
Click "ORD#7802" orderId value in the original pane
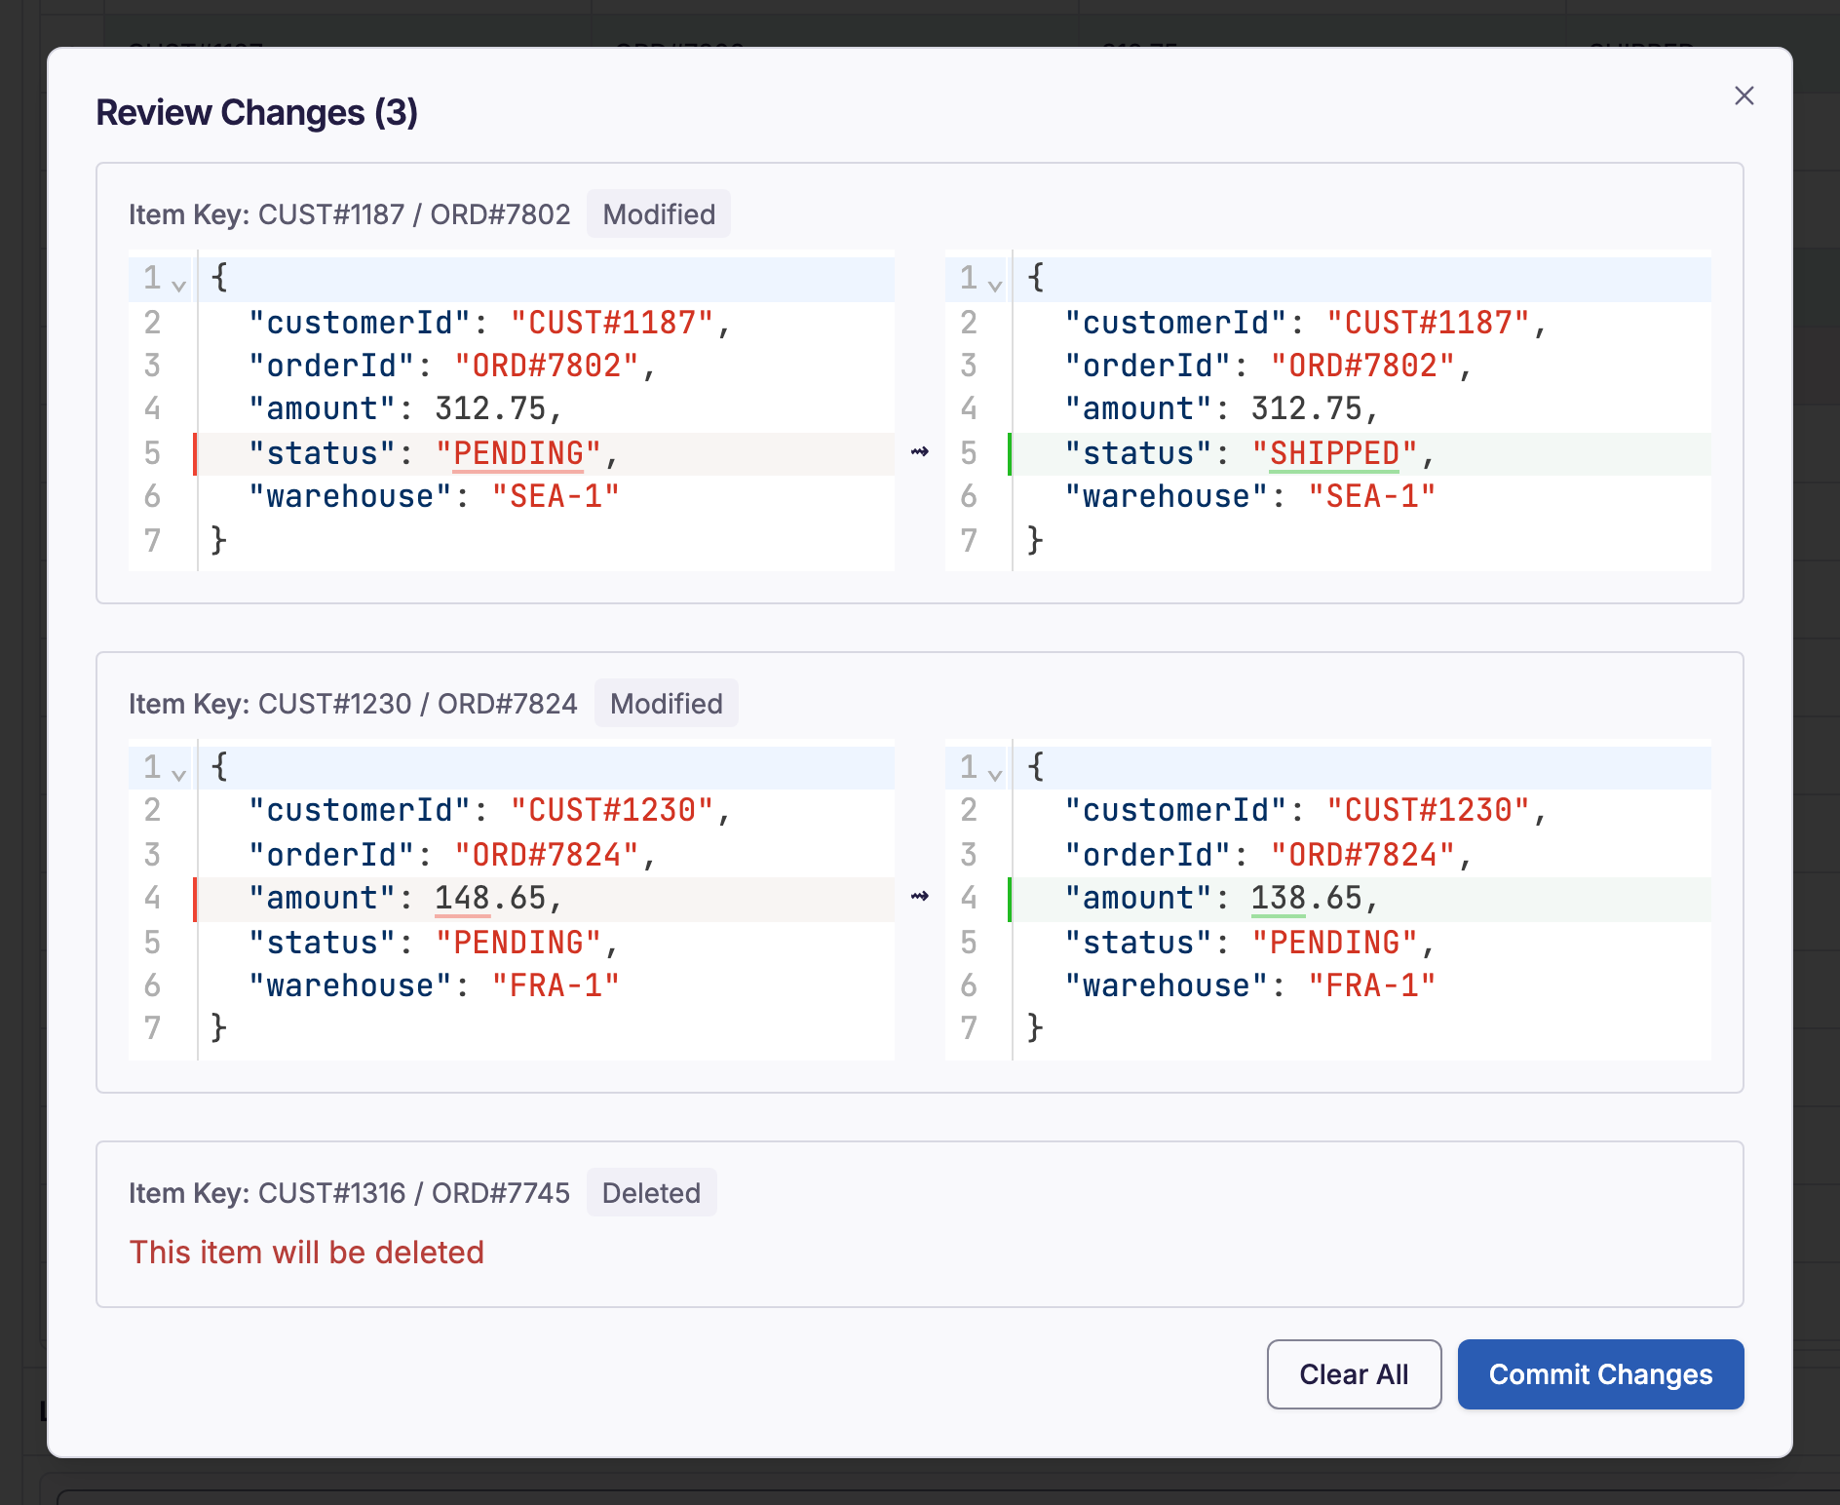click(547, 366)
